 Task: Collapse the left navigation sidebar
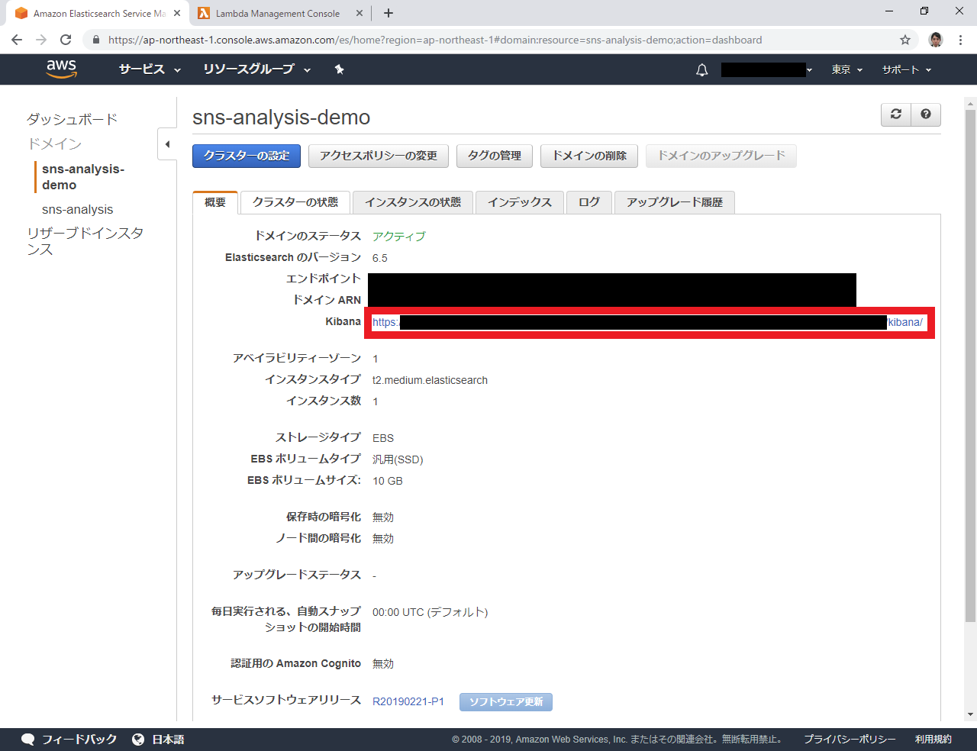click(x=167, y=144)
